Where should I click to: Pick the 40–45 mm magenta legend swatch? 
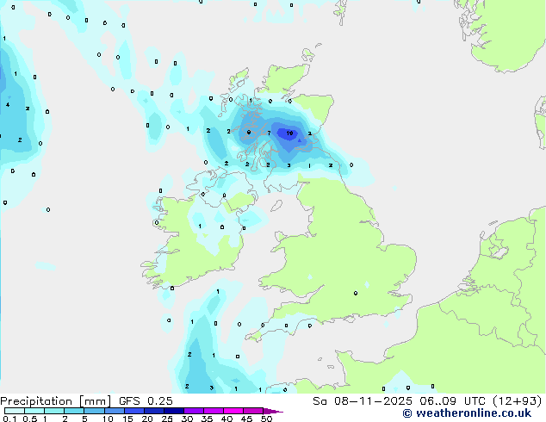point(233,411)
